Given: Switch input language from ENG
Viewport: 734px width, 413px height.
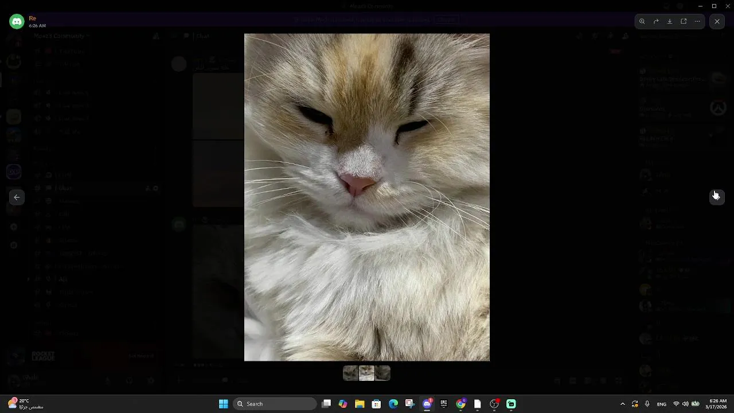Looking at the screenshot, I should (662, 404).
